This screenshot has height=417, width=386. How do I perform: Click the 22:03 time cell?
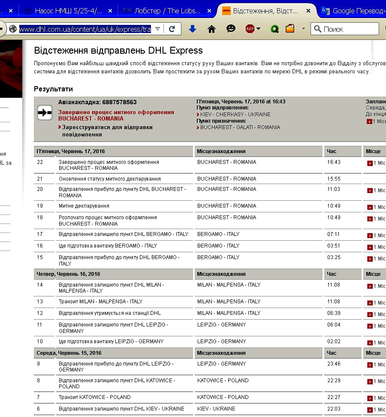[334, 408]
